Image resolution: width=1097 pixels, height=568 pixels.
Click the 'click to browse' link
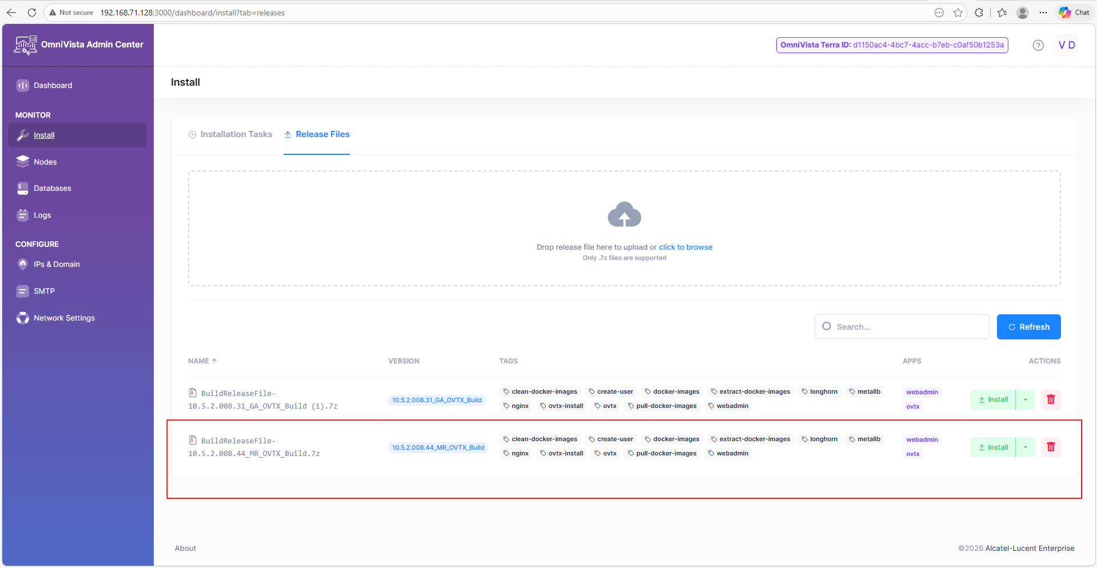coord(685,247)
